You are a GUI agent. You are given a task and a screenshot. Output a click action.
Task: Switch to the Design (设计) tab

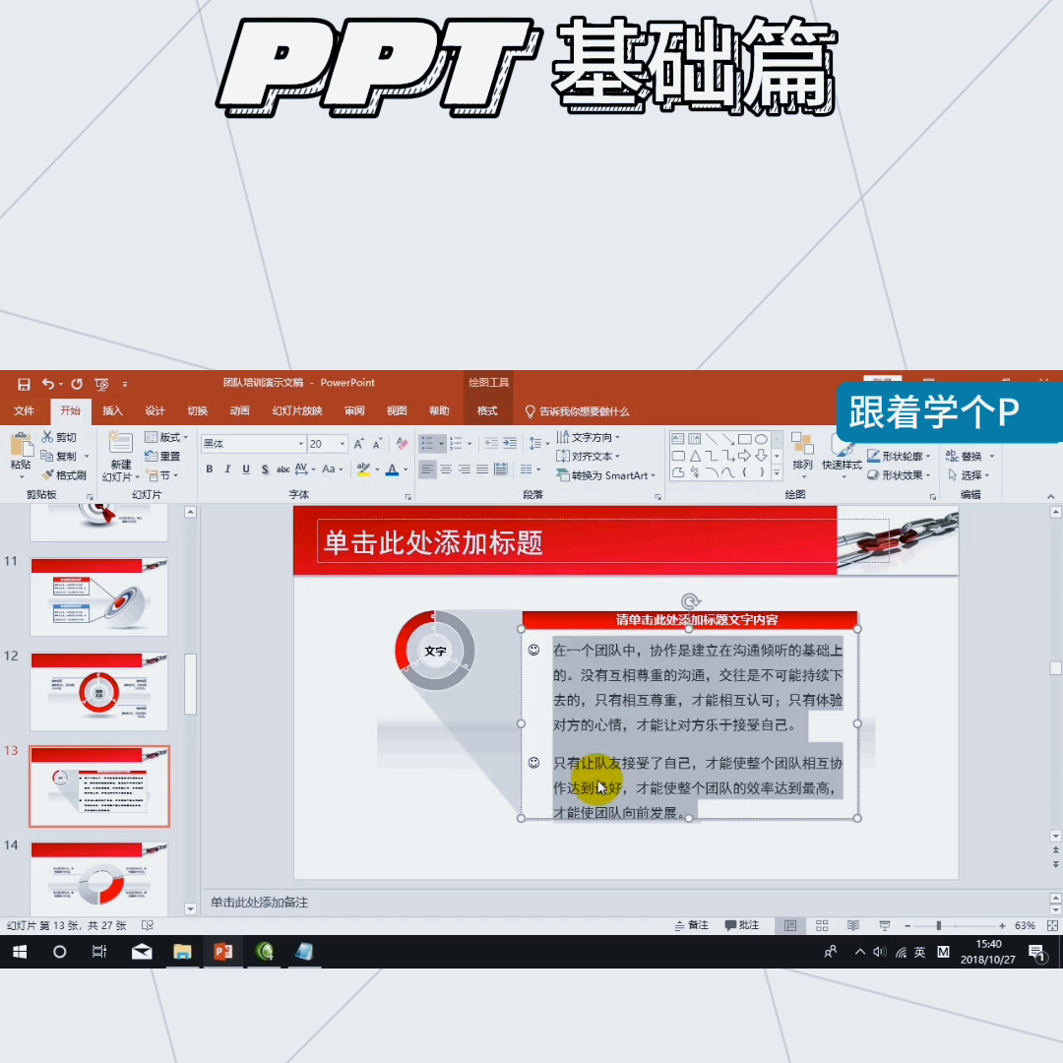(x=155, y=410)
